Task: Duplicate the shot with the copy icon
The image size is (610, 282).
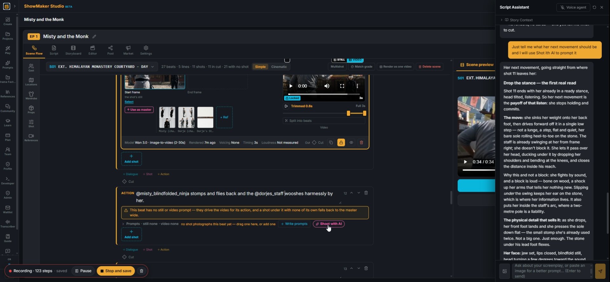Action: coord(331,143)
